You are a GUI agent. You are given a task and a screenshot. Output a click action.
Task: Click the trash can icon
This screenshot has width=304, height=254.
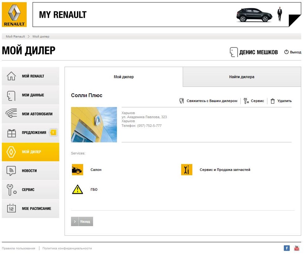pos(273,101)
